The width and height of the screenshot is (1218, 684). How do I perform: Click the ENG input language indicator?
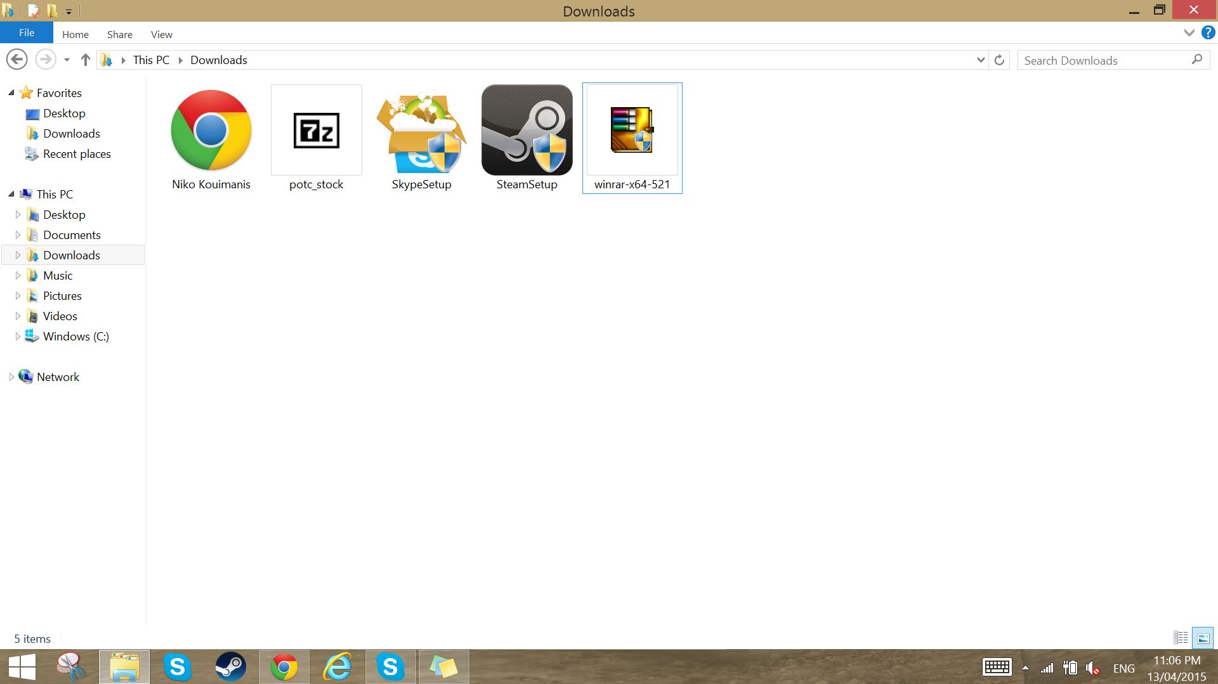pyautogui.click(x=1123, y=668)
